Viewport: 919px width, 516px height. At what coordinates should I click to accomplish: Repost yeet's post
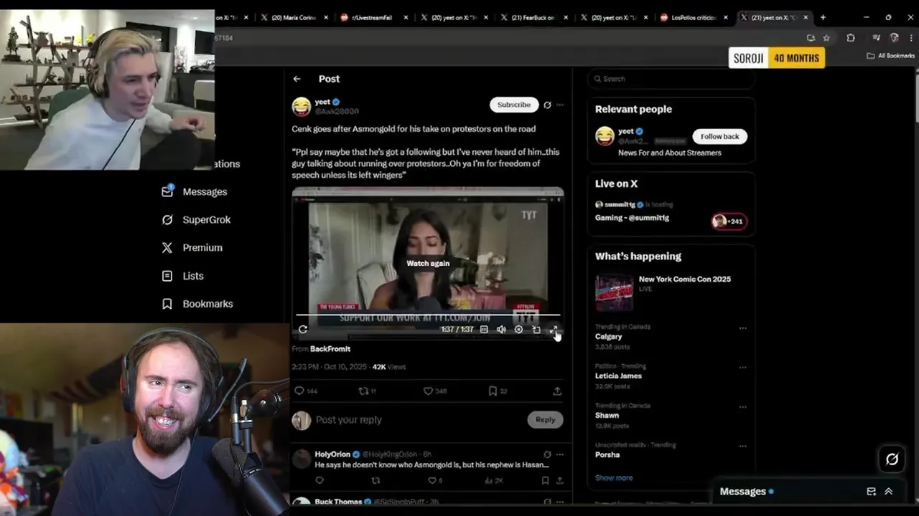click(363, 391)
